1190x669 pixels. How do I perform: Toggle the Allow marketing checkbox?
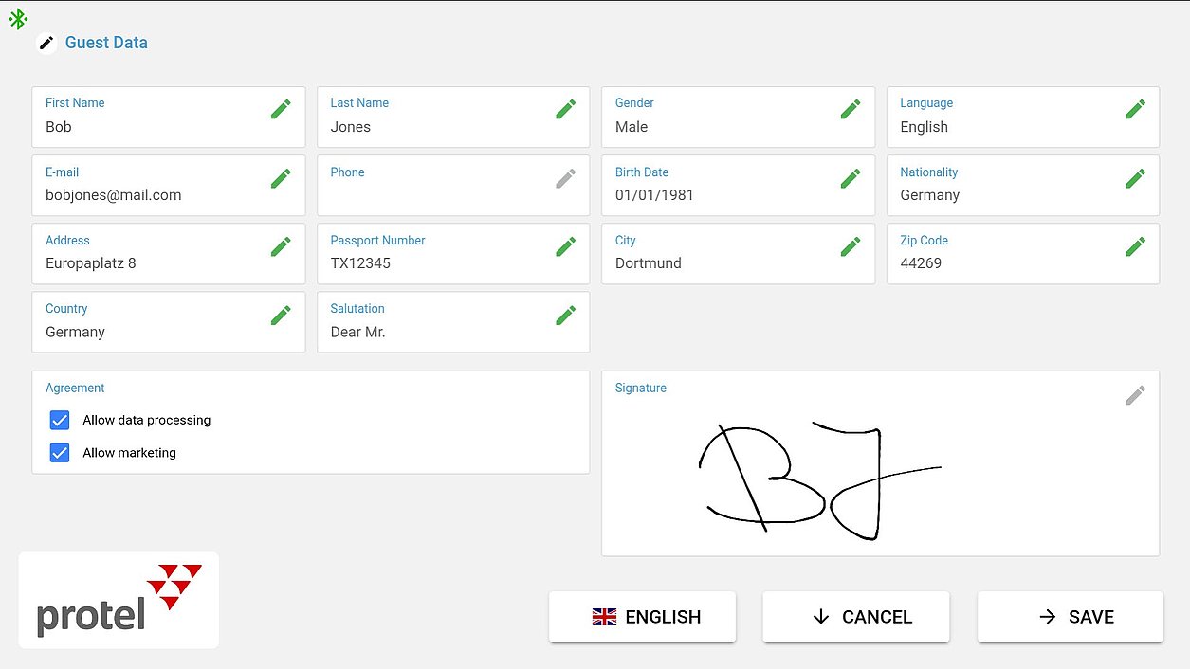60,453
